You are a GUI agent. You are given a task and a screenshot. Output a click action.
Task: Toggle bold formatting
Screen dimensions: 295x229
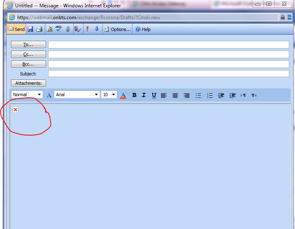pyautogui.click(x=134, y=95)
